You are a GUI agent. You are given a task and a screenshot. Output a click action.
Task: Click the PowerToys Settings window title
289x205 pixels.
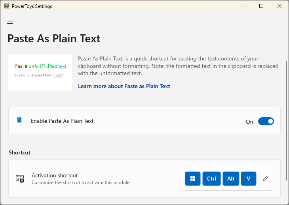click(32, 6)
